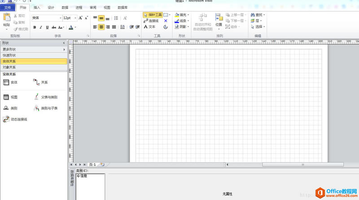Image resolution: width=359 pixels, height=200 pixels.
Task: Toggle Strikethrough formatting
Action: tap(54, 27)
